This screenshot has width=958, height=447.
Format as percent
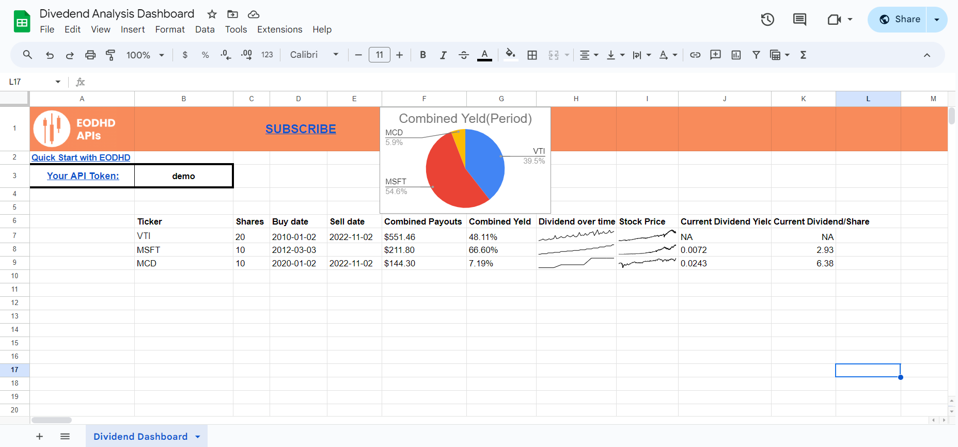tap(205, 55)
